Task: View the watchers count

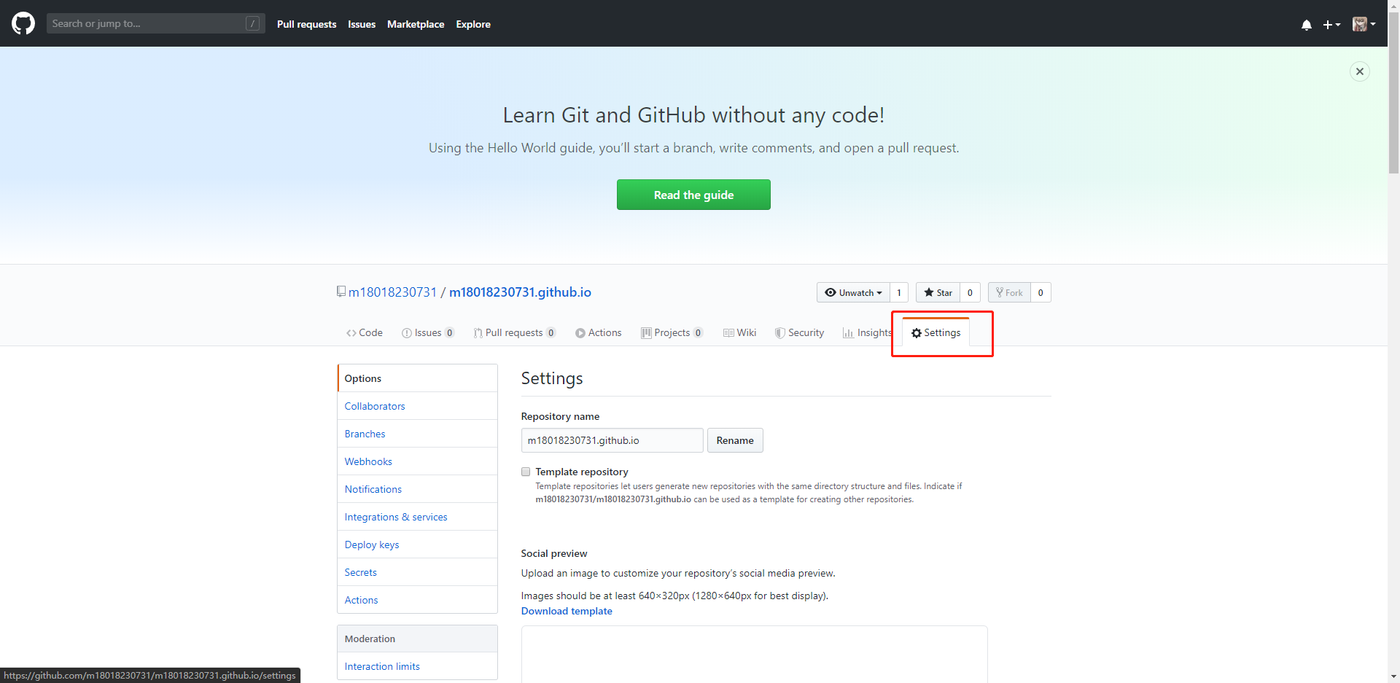Action: [x=899, y=292]
